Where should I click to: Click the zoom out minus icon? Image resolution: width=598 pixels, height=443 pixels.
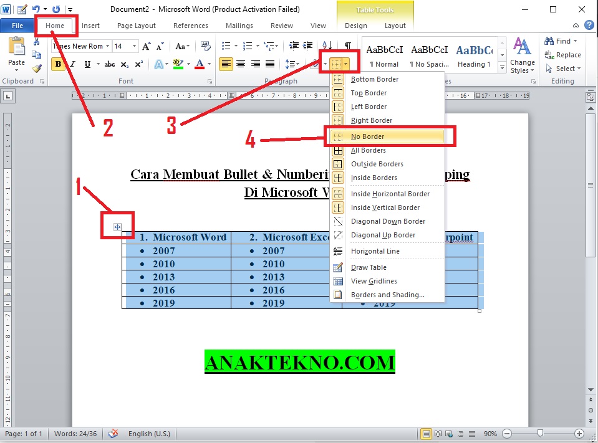tap(507, 434)
